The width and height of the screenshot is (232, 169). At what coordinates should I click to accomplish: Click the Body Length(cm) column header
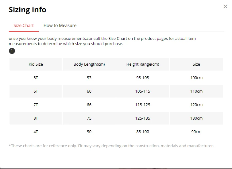pyautogui.click(x=89, y=64)
